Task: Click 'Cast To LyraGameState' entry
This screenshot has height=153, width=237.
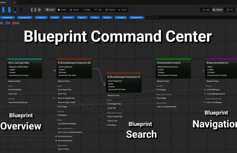Action: pyautogui.click(x=167, y=107)
